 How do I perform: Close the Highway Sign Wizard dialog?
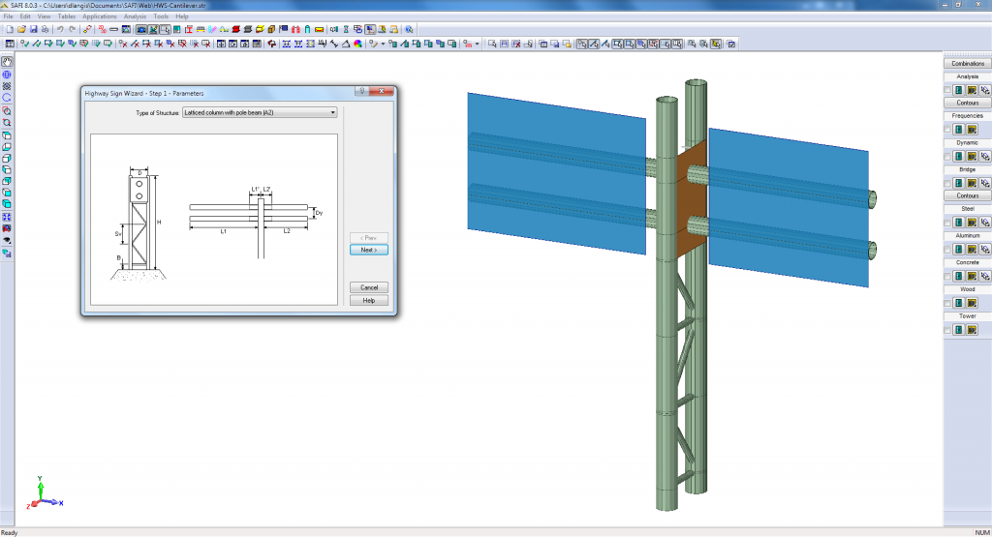[382, 92]
